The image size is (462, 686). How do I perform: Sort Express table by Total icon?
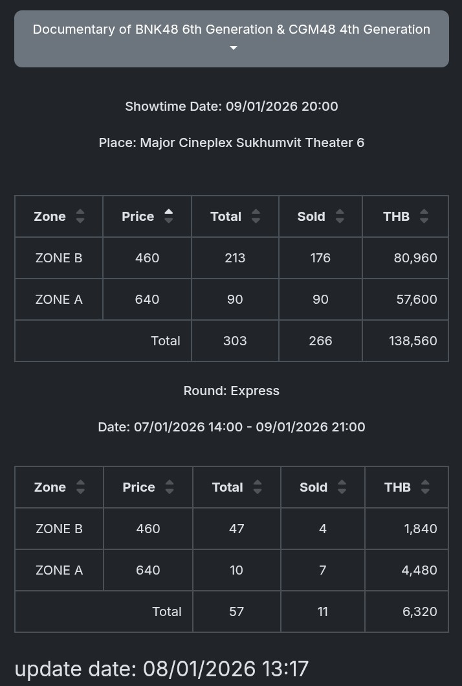[258, 487]
